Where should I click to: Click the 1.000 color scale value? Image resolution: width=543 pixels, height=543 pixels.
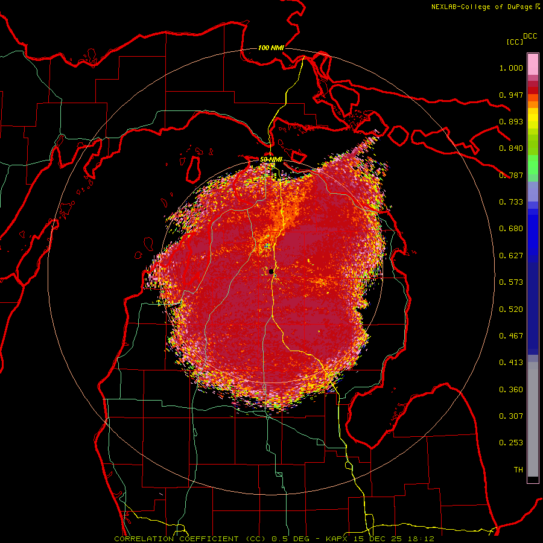tap(511, 68)
